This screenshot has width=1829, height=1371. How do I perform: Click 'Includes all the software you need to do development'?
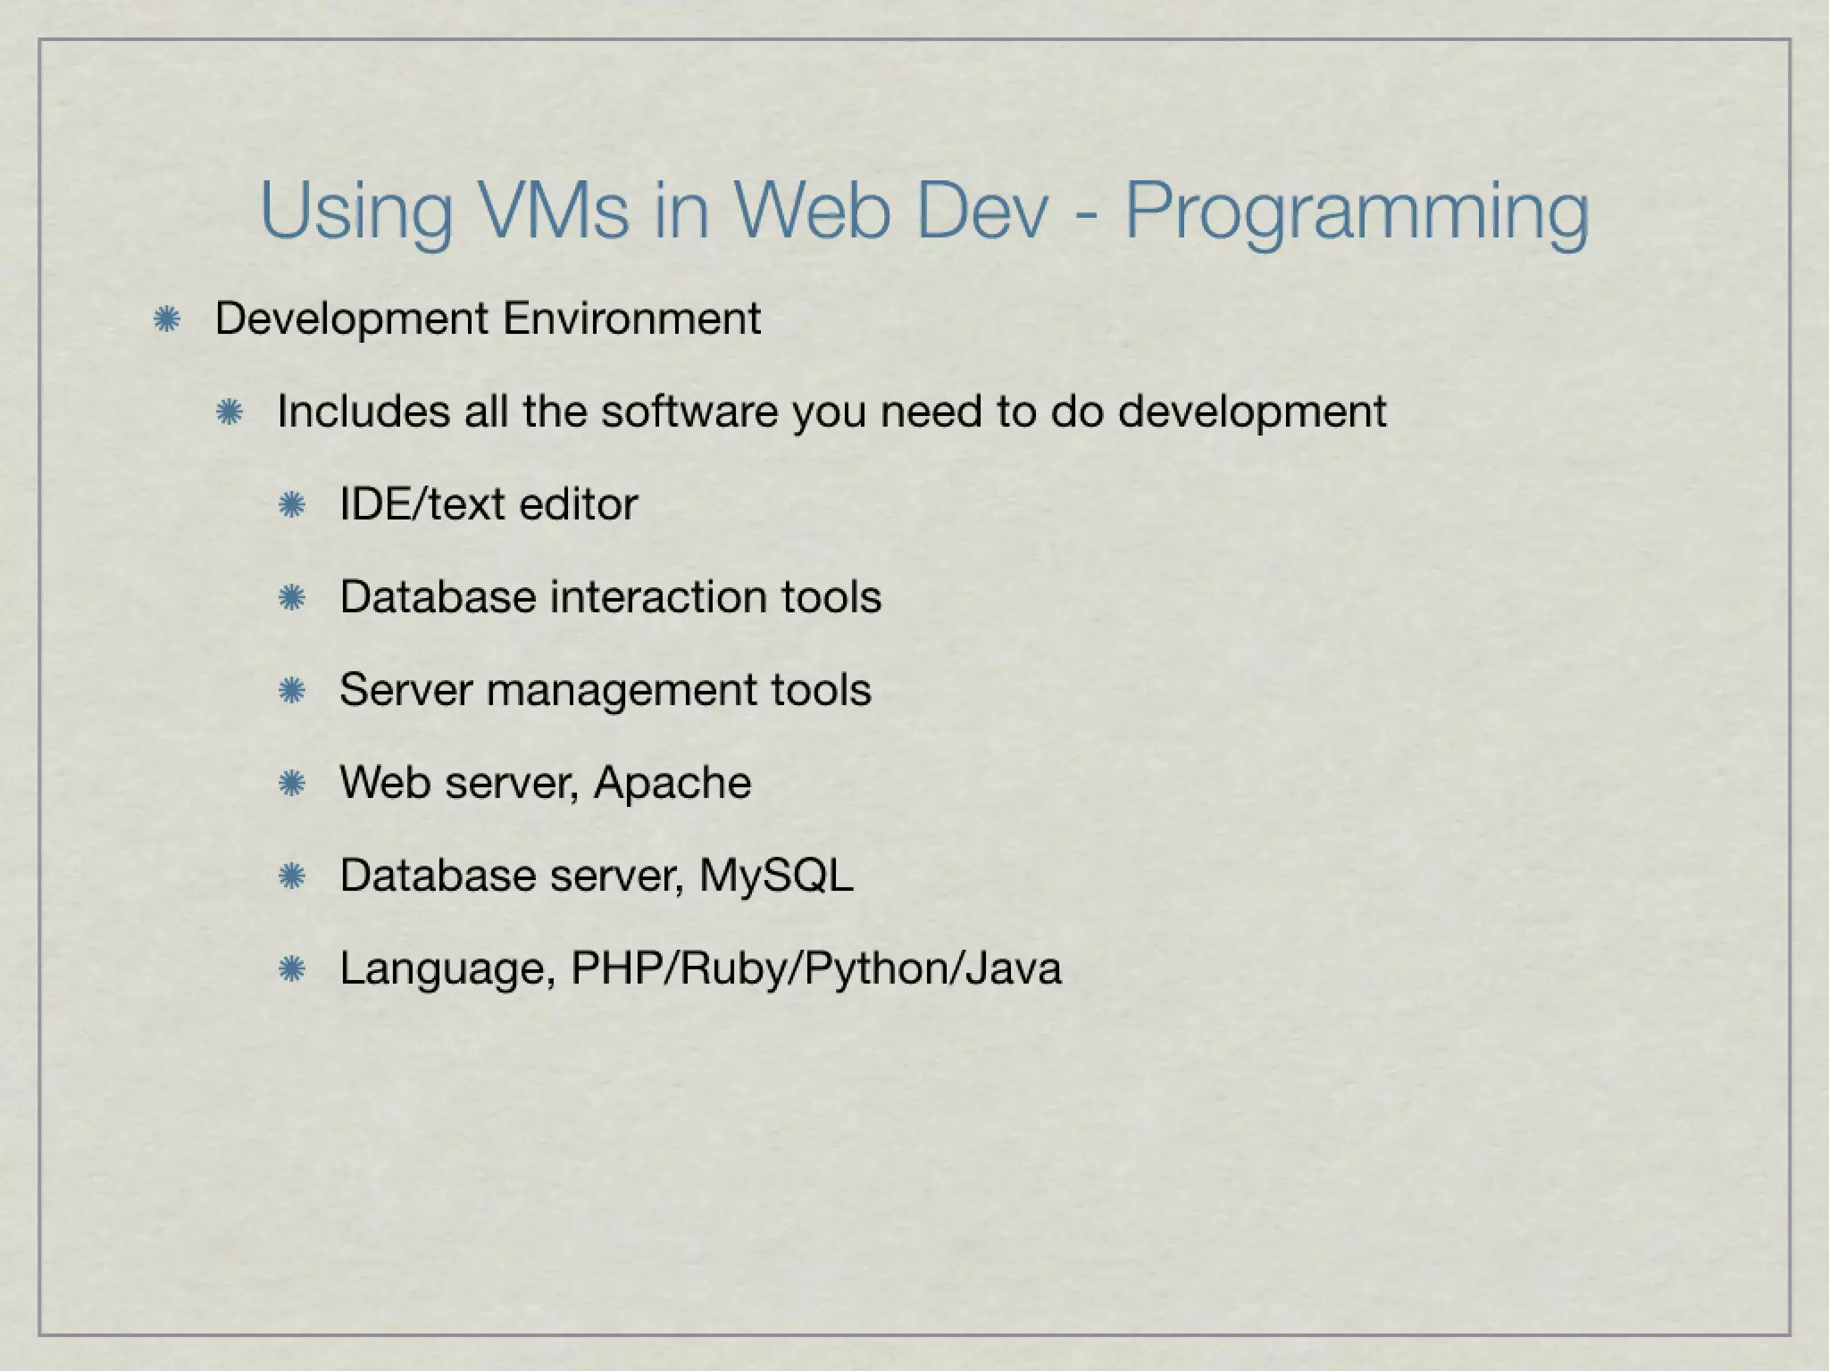(831, 412)
